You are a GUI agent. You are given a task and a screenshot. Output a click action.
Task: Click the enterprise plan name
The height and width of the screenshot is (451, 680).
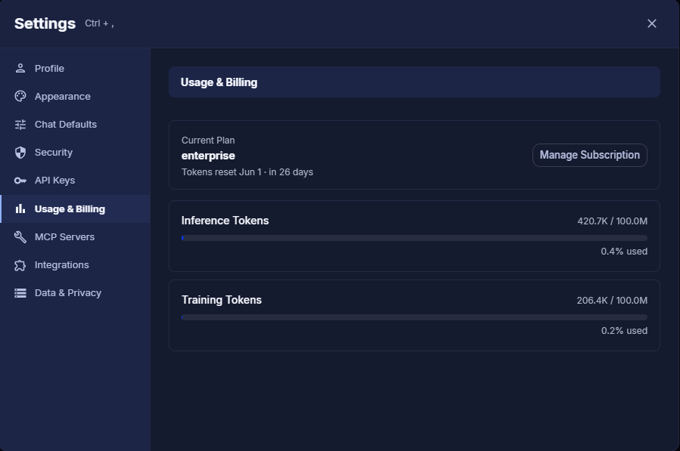208,156
